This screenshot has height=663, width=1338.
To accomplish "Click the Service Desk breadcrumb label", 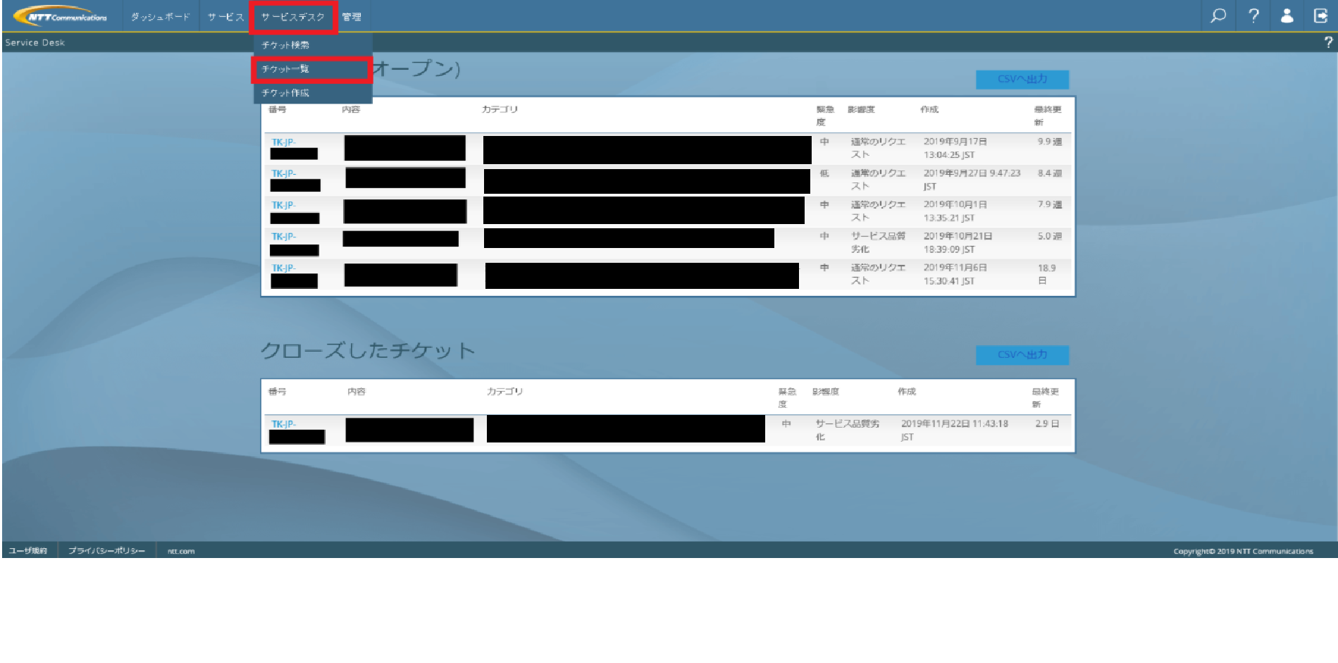I will click(35, 42).
